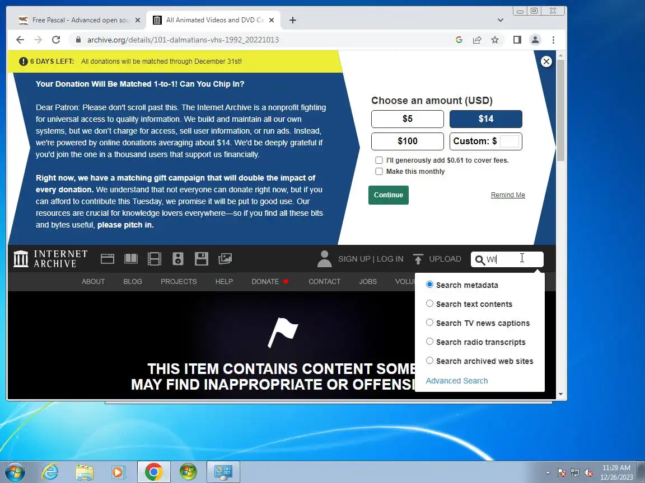Click the green Continue button
This screenshot has height=483, width=645.
389,195
